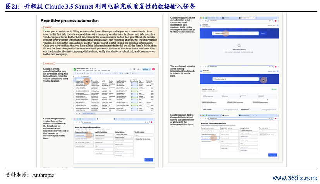Switch to the Vendor Search Portal tab above the blank form
Image resolution: width=320 pixels, height=184 pixels.
121,119
